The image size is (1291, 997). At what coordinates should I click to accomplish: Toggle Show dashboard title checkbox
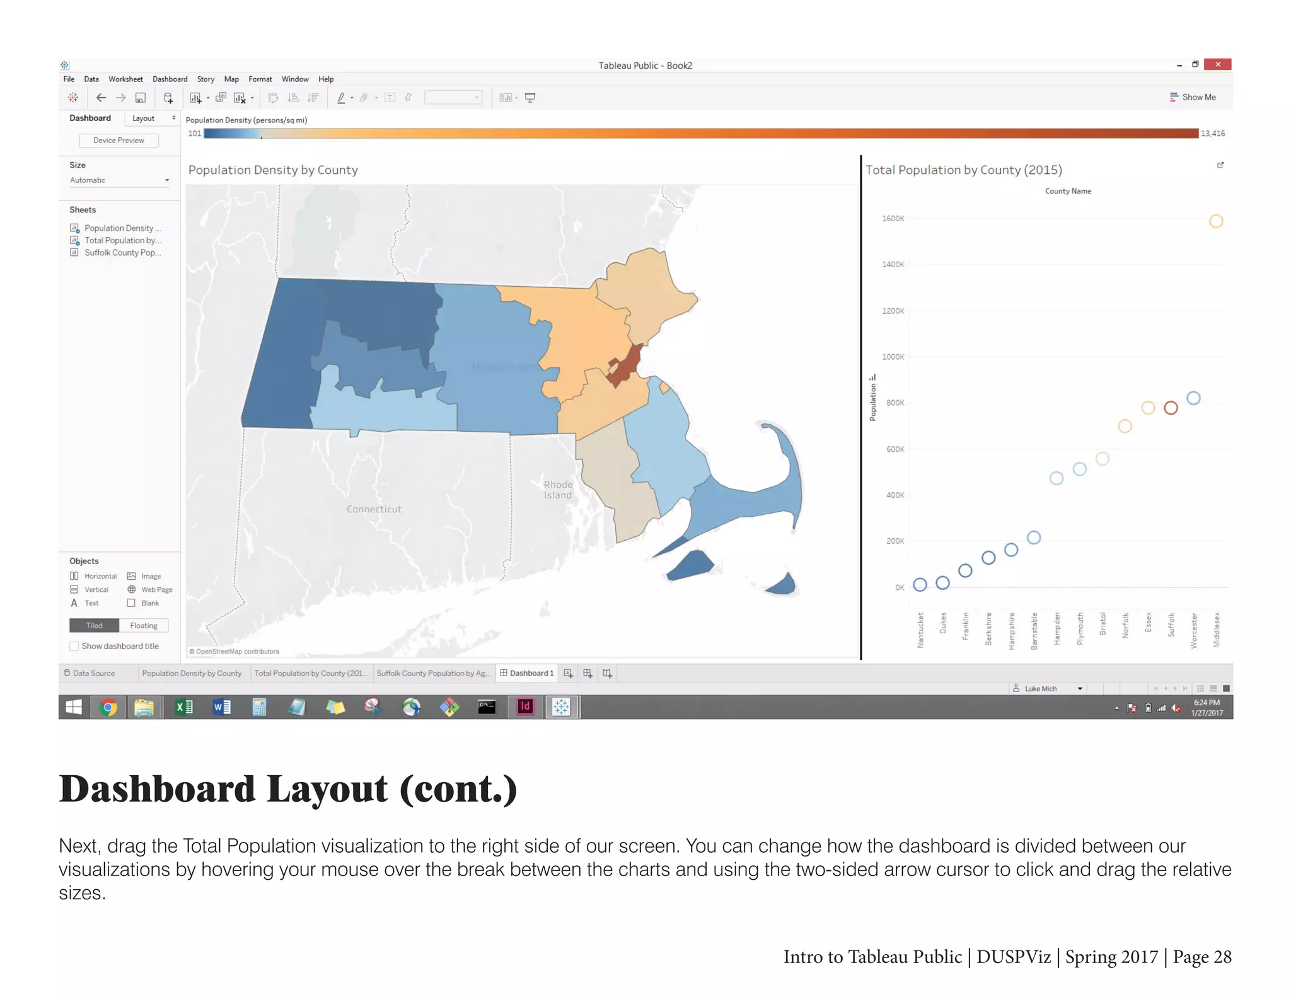click(74, 646)
